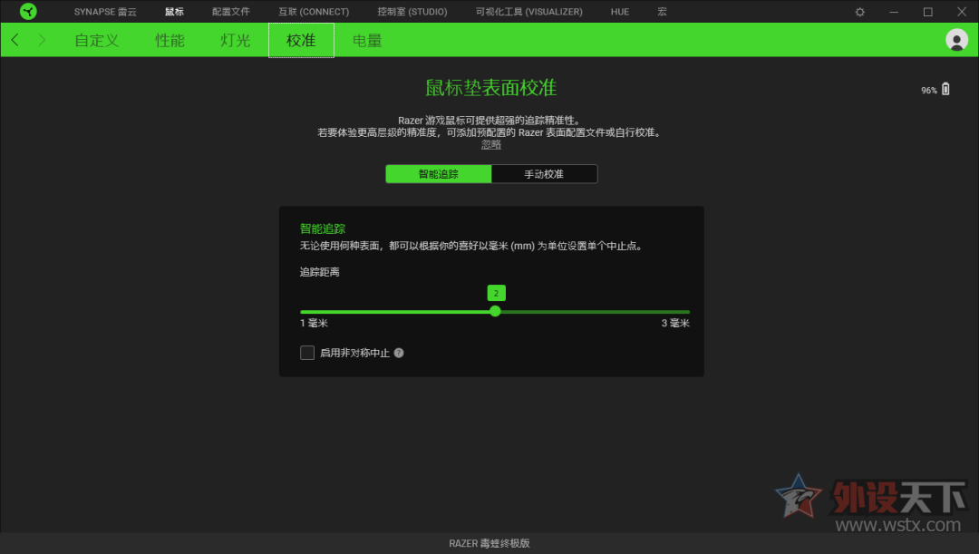979x554 pixels.
Task: Click the Razer Synapse logo icon
Action: [28, 11]
